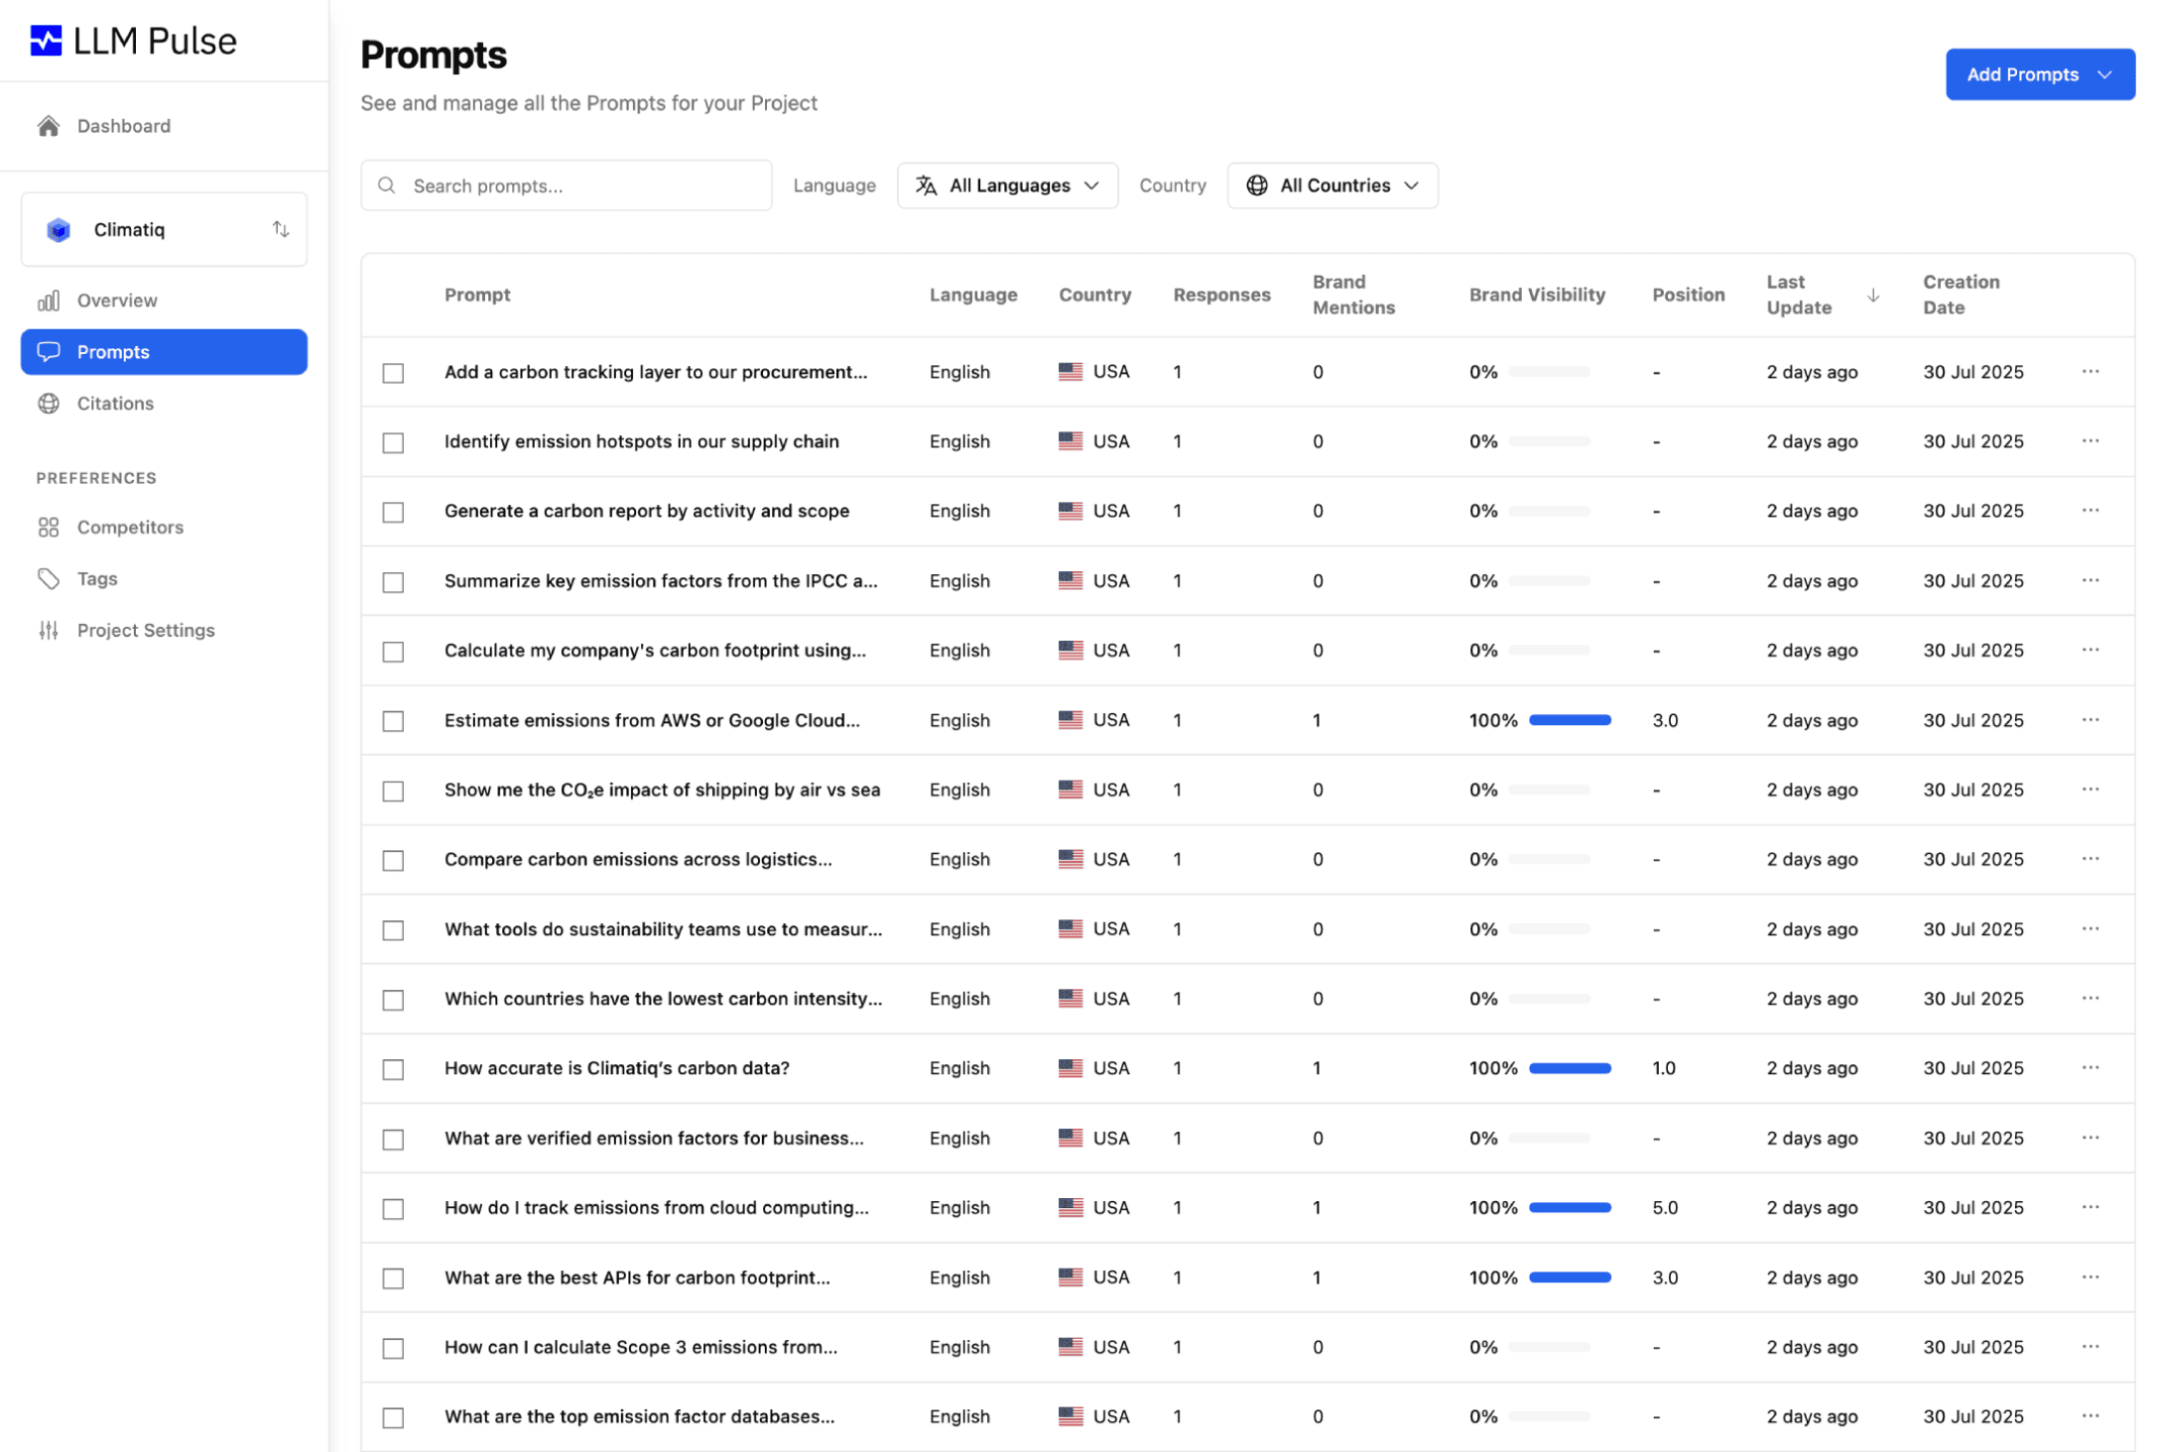The image size is (2157, 1452).
Task: Sort by Responses column header
Action: pos(1221,295)
